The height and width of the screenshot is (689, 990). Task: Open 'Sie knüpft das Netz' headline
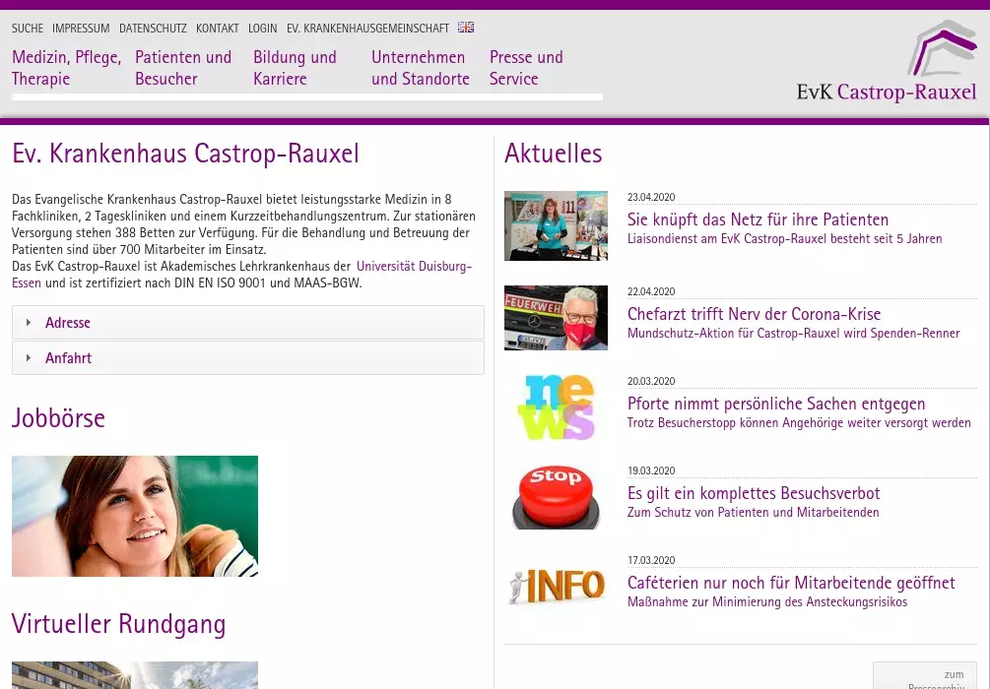(758, 219)
